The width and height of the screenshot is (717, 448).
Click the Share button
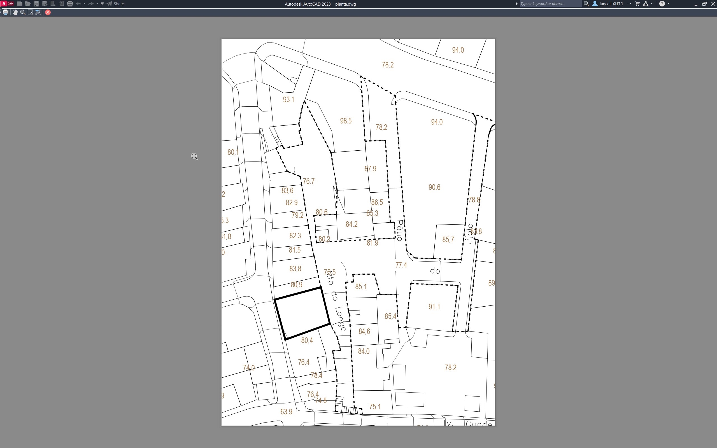coord(116,4)
